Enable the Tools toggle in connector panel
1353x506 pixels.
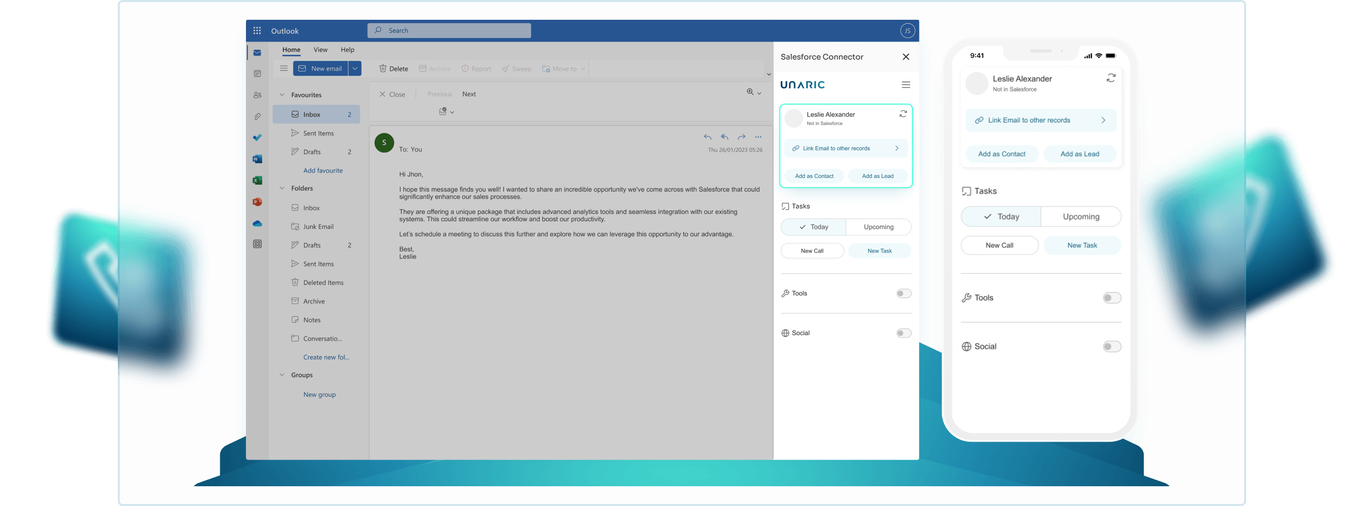click(903, 293)
